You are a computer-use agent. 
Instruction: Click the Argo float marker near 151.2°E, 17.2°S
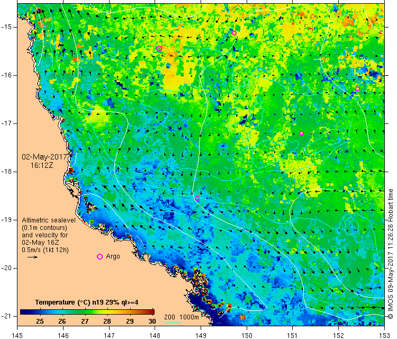pyautogui.click(x=301, y=133)
